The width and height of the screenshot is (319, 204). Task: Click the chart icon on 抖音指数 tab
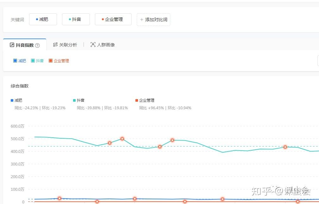pos(12,45)
